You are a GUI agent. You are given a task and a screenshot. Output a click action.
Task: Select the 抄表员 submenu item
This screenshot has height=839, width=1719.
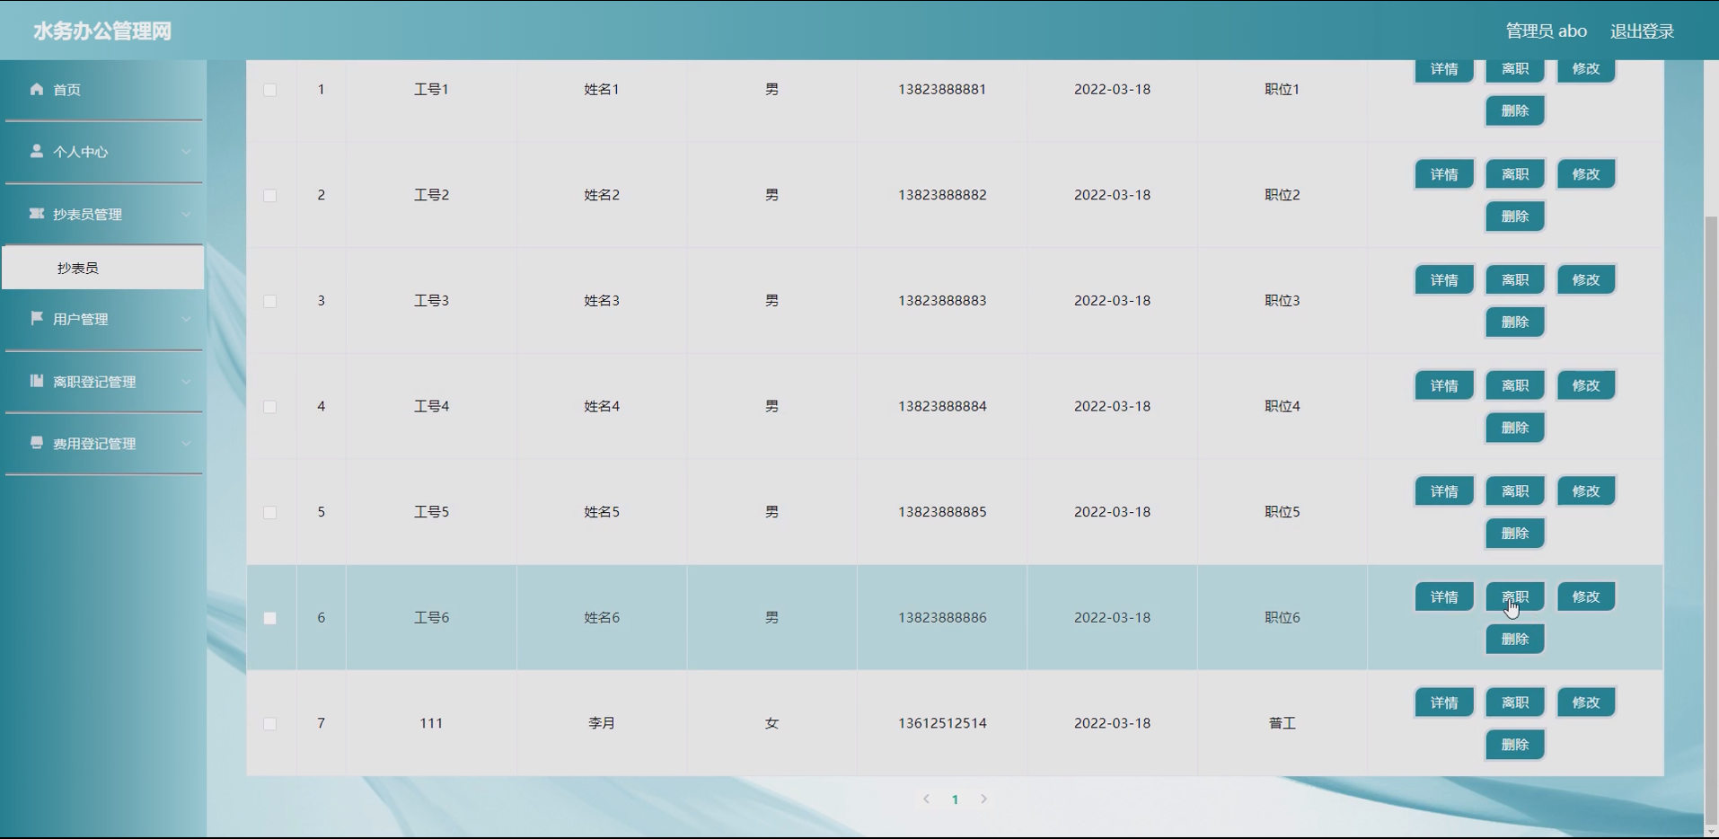point(103,268)
